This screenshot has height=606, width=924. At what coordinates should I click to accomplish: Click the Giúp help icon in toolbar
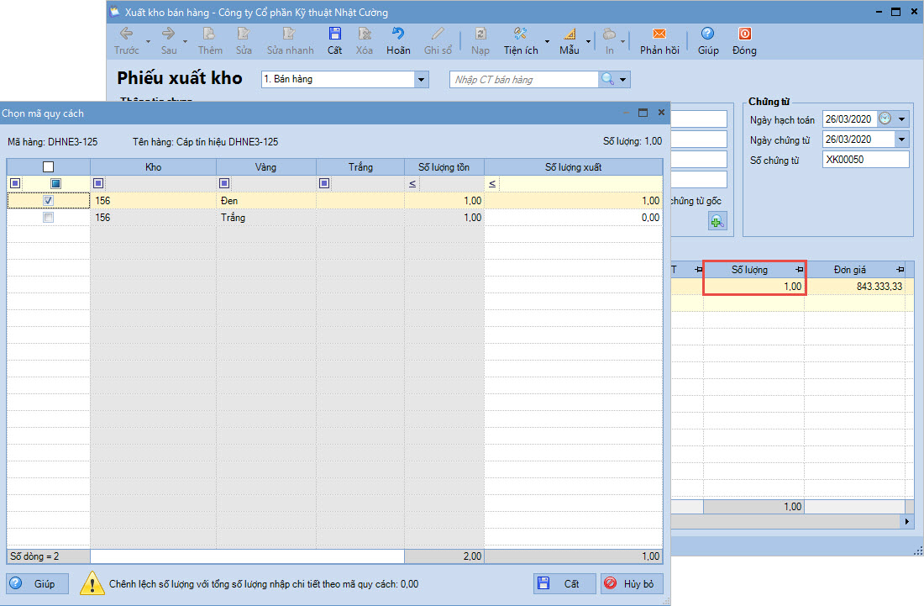[x=707, y=34]
